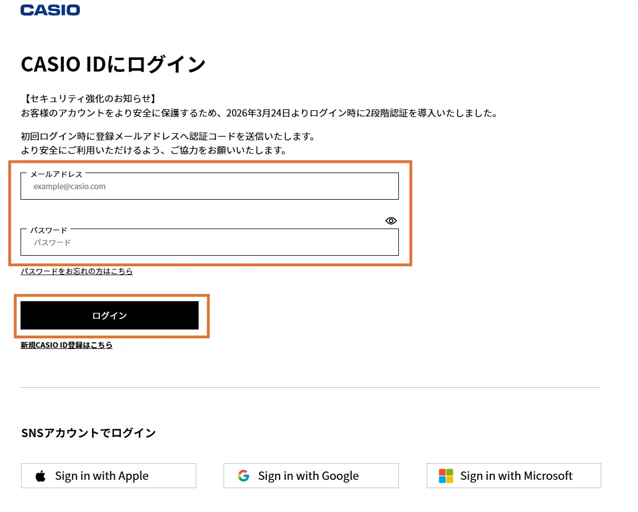This screenshot has height=512, width=638.
Task: Open パスワードをお忘れの方はこちら link
Action: (77, 271)
